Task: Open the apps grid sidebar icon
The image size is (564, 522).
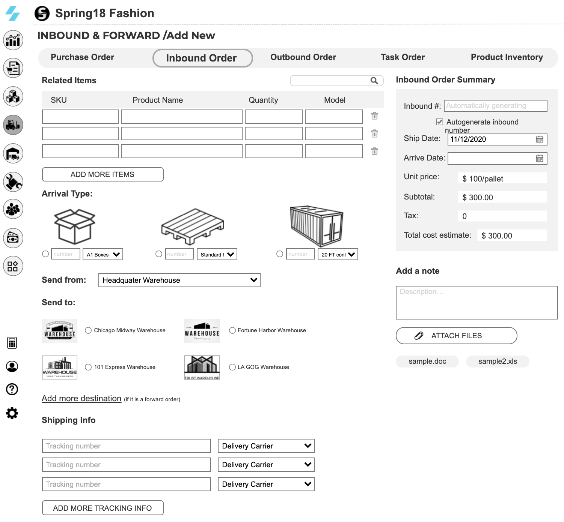Action: (x=13, y=266)
